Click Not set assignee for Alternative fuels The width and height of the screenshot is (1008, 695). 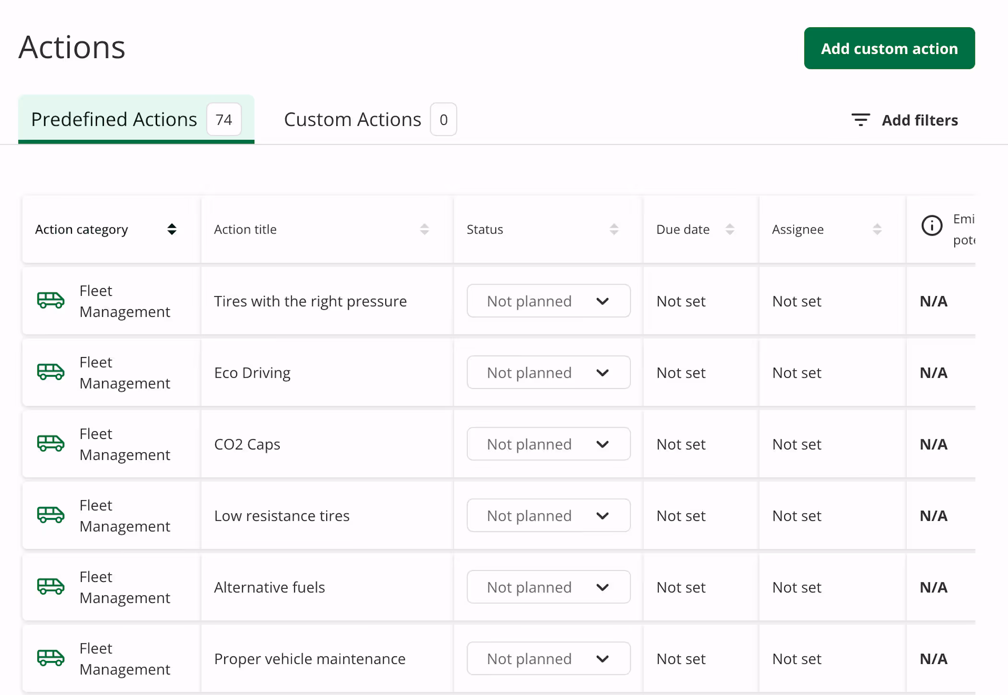click(797, 587)
